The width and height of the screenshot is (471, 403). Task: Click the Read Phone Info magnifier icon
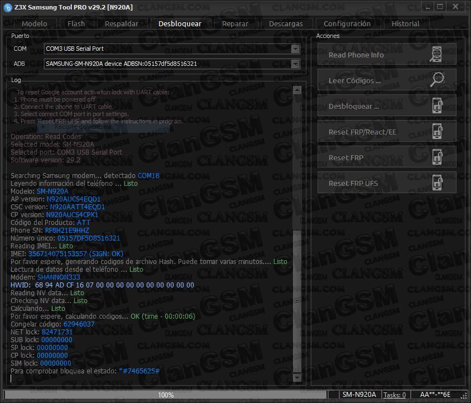(436, 54)
